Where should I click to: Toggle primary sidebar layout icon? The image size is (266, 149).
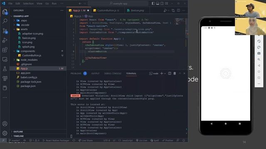153,3
